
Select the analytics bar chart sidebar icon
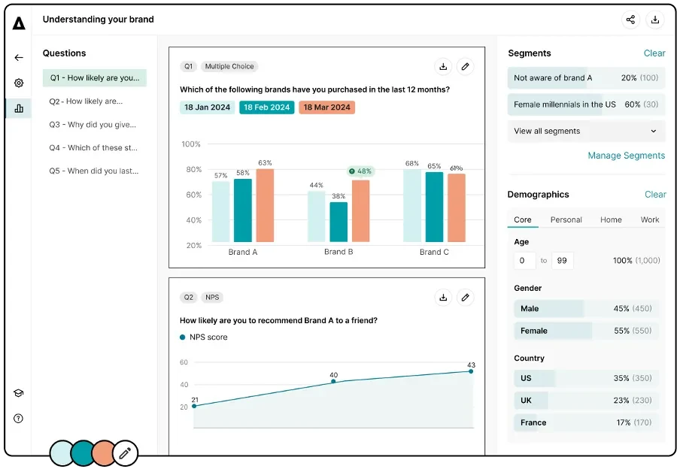tap(18, 107)
